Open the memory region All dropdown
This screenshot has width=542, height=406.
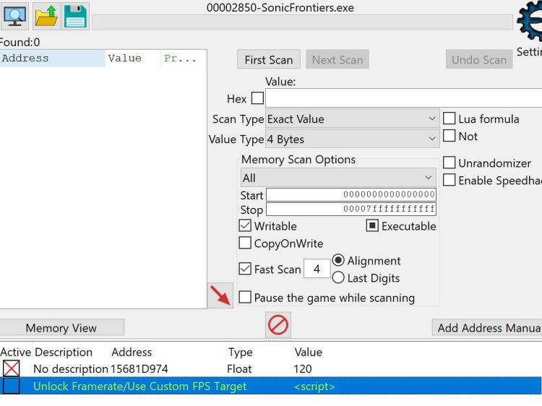pos(337,178)
